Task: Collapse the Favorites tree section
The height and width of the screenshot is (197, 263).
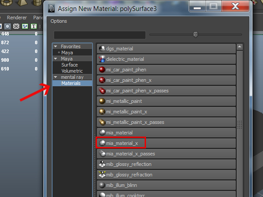Action: click(x=56, y=46)
